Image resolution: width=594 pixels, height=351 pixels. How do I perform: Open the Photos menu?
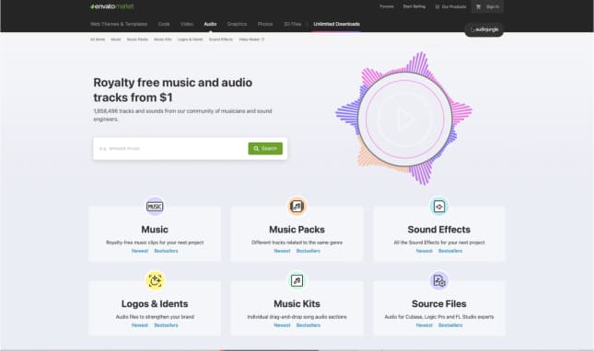coord(265,24)
